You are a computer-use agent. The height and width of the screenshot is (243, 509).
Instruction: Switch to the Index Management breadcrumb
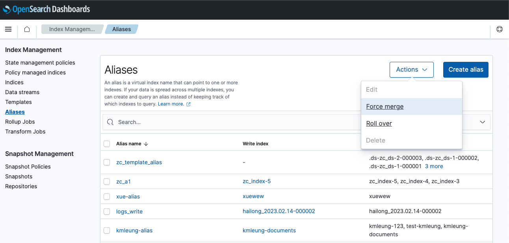72,29
